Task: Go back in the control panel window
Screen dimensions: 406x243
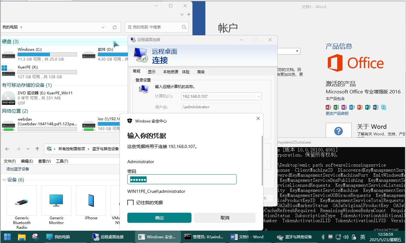Action: [x=7, y=149]
